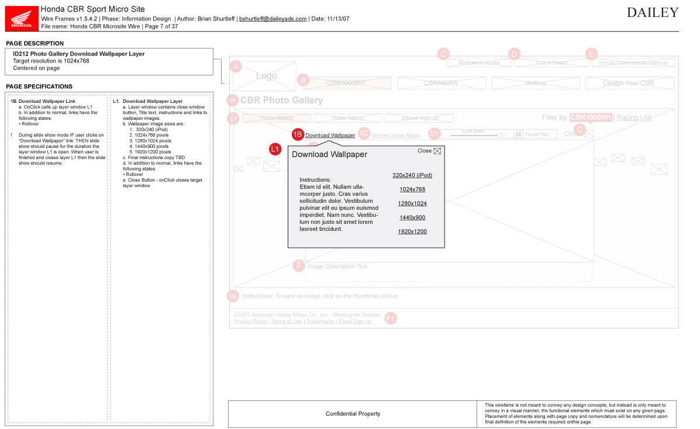This screenshot has height=429, width=700.
Task: Choose the 1920x1200 wallpaper size link
Action: pos(412,231)
